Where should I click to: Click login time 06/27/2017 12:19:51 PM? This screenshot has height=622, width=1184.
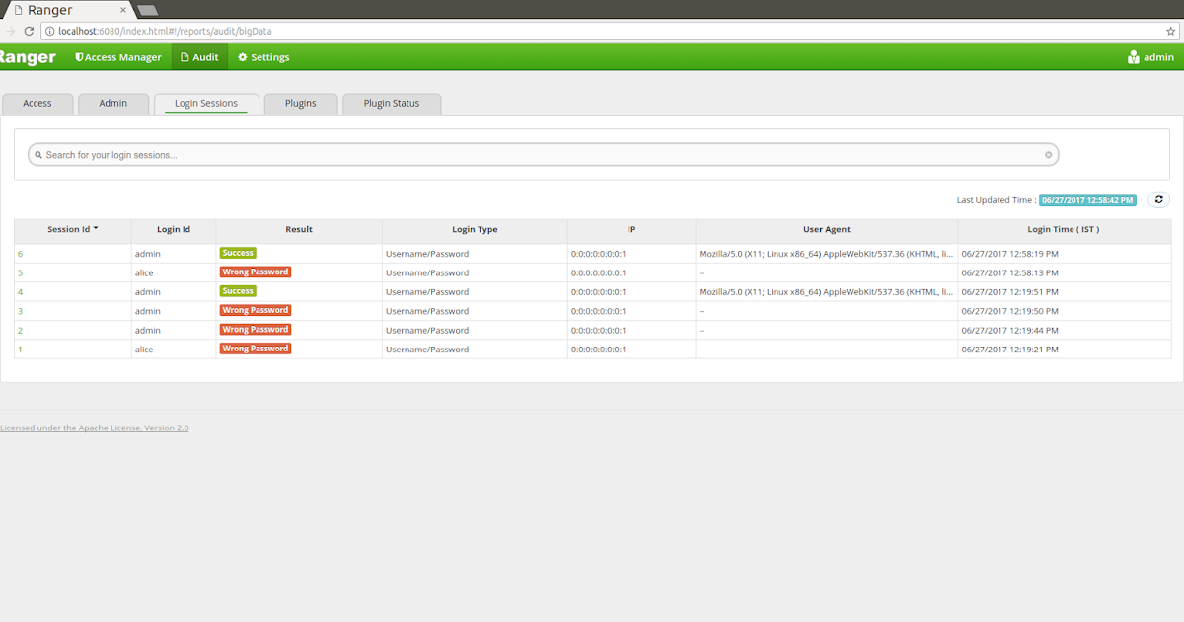tap(1009, 292)
